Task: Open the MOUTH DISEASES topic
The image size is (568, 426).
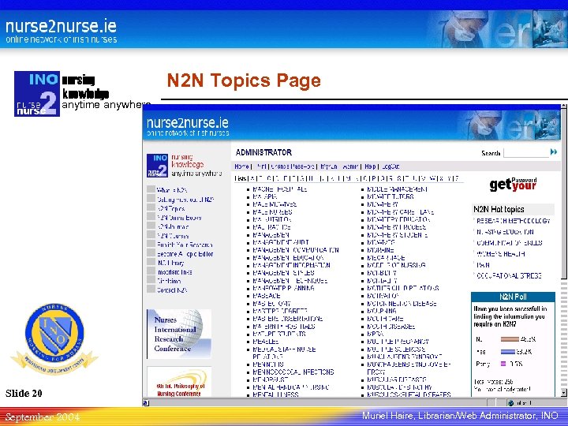Action: [390, 327]
